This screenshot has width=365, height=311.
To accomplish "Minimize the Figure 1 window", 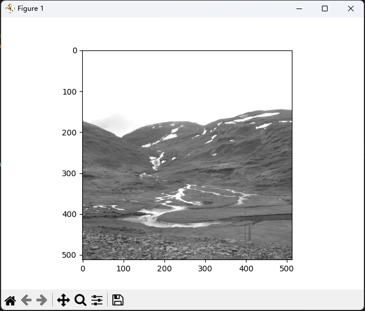I will 299,8.
